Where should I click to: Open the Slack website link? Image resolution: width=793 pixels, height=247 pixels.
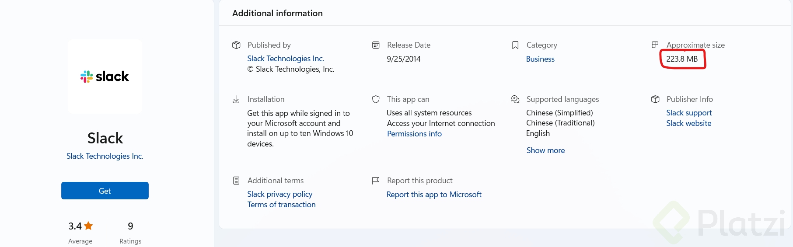pos(689,123)
